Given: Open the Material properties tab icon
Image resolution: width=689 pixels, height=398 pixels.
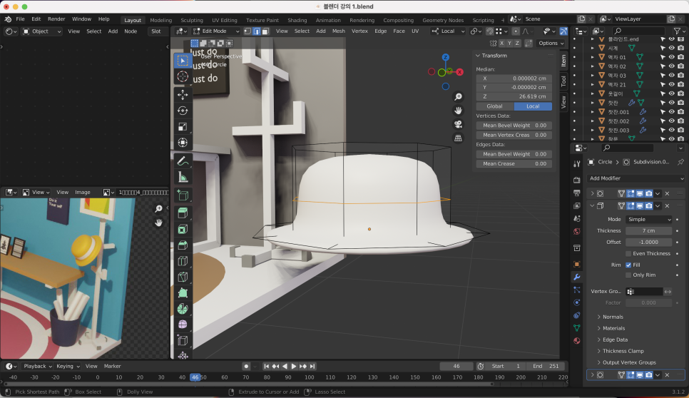Looking at the screenshot, I should coord(577,340).
